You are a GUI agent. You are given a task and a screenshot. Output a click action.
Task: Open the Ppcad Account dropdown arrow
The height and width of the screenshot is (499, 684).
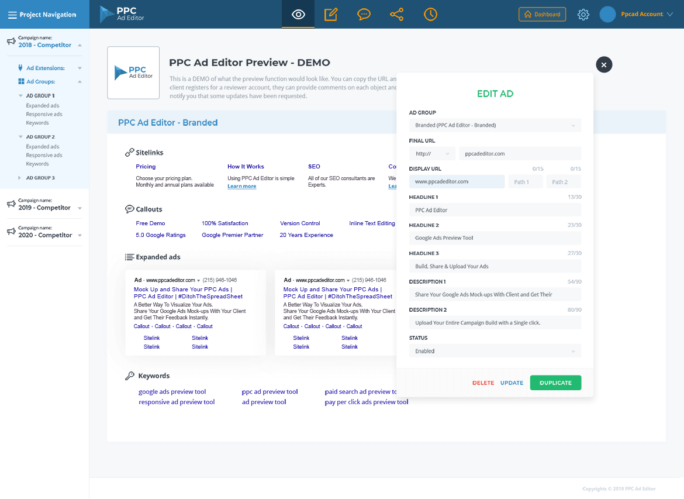(x=670, y=15)
